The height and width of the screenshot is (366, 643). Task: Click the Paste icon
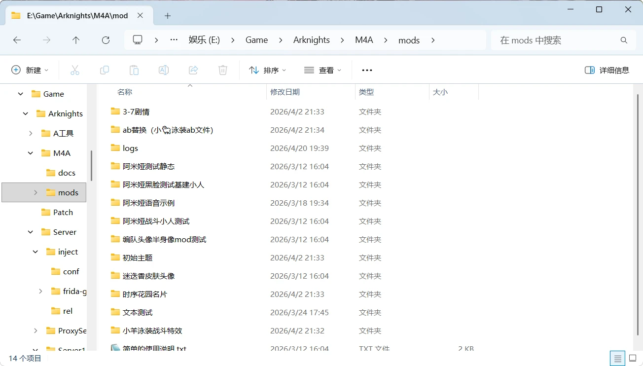[x=134, y=70]
